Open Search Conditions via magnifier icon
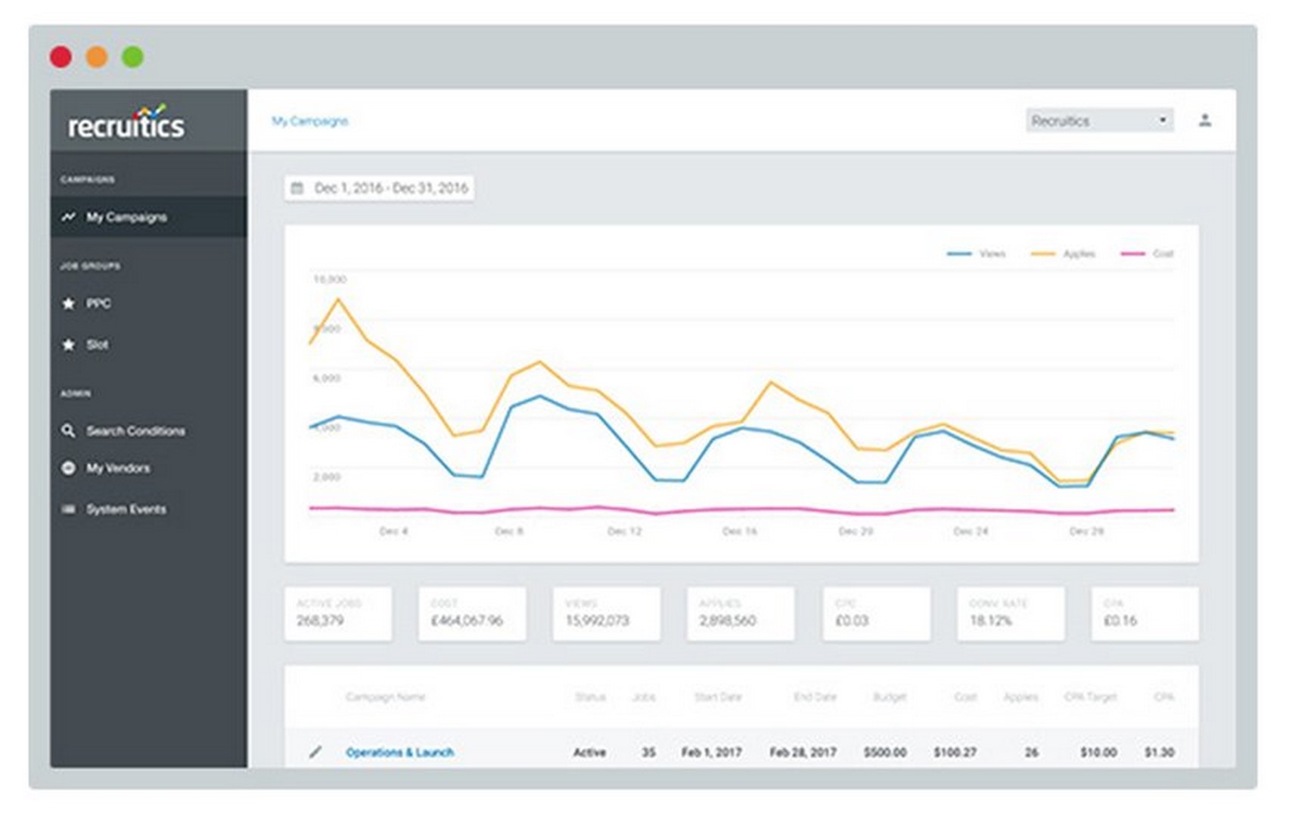 pyautogui.click(x=68, y=431)
